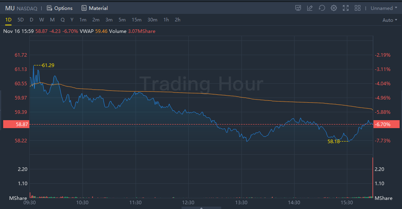The width and height of the screenshot is (402, 209).
Task: Open the Options chain button
Action: pyautogui.click(x=59, y=8)
